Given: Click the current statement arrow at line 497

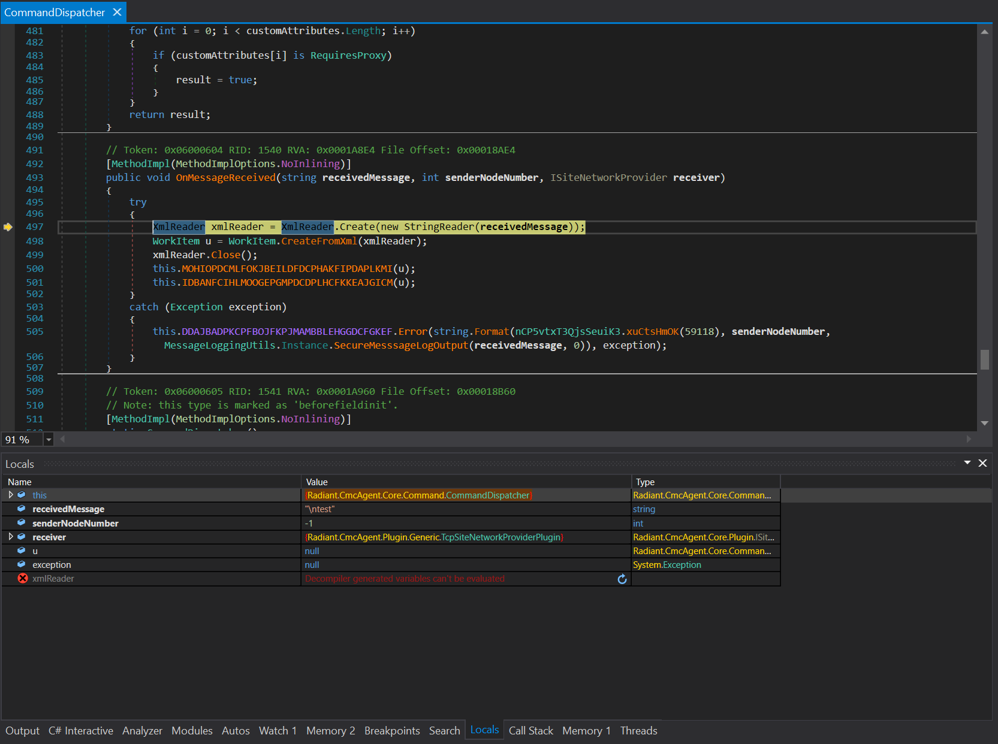Looking at the screenshot, I should [x=8, y=227].
